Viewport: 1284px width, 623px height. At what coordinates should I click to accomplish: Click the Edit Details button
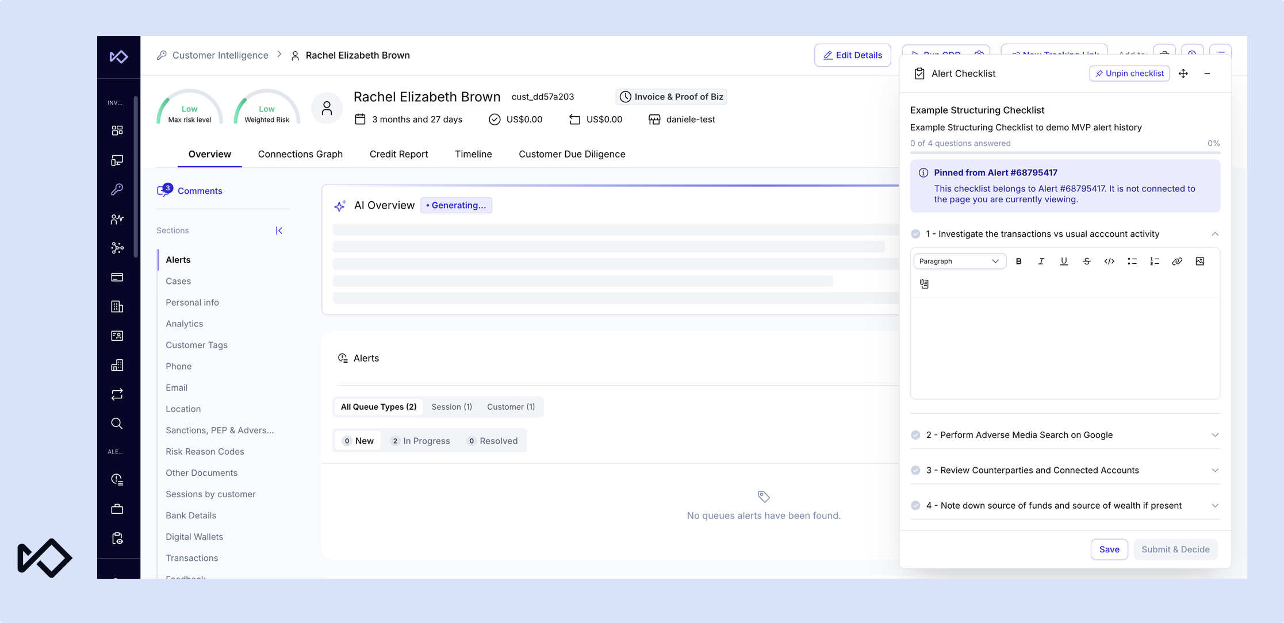tap(853, 55)
